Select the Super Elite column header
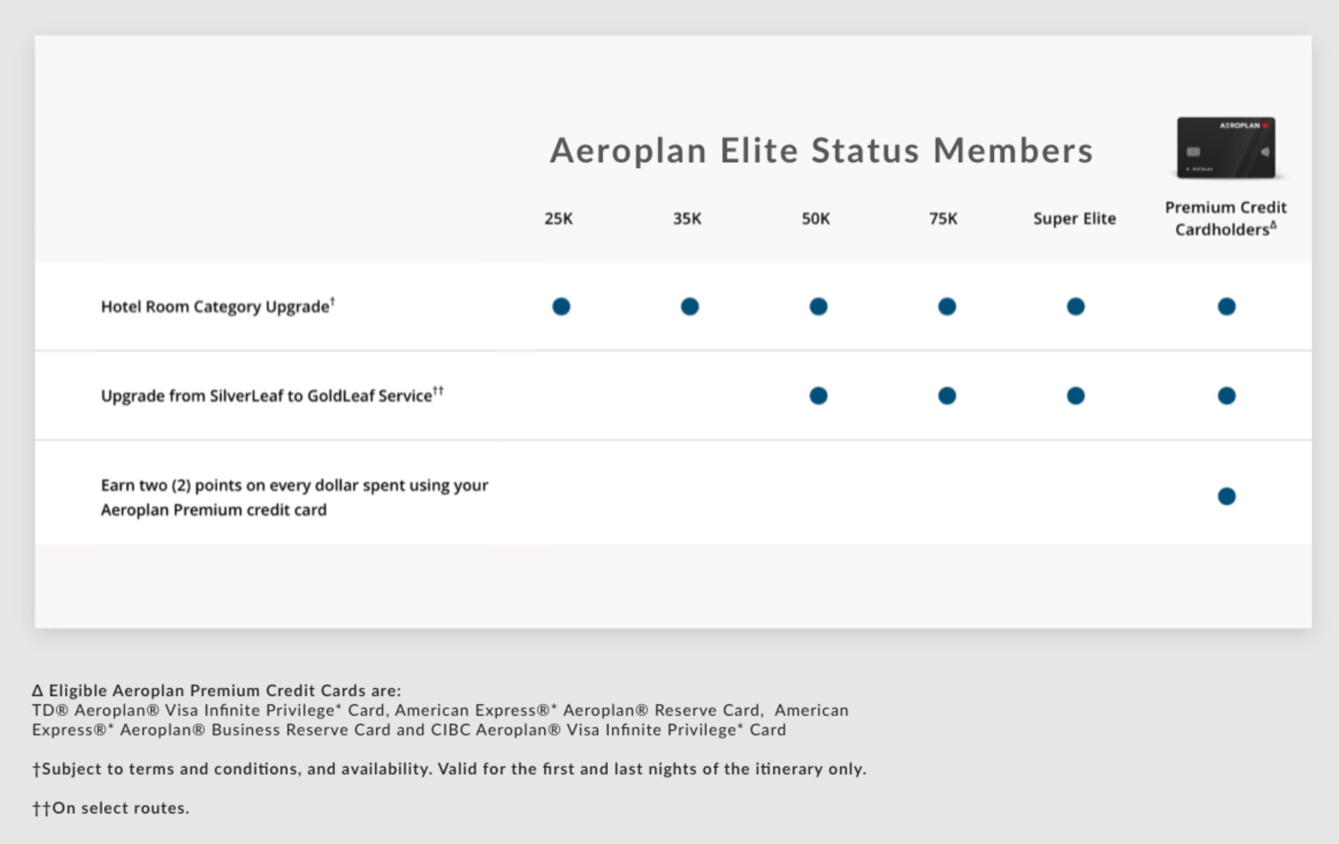 [1074, 219]
